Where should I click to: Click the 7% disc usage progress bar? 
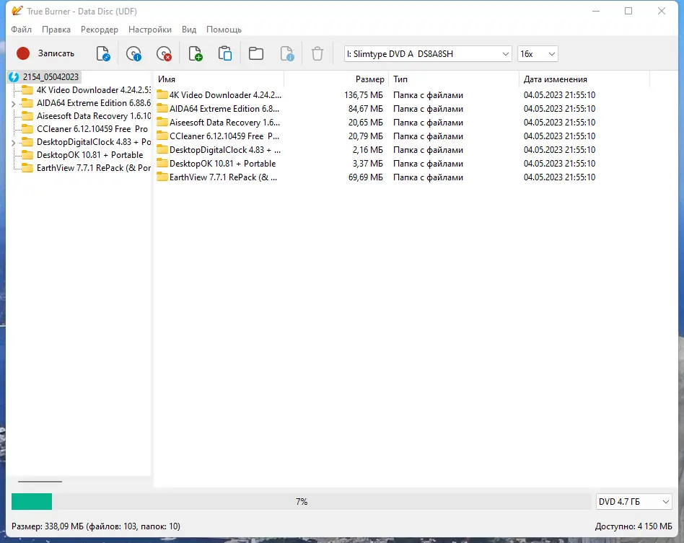pos(301,502)
